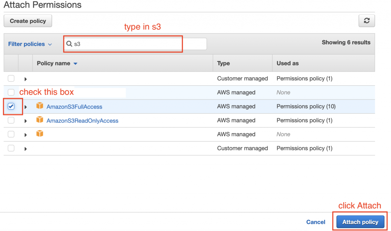Check the last Customer managed row checkbox

coord(11,148)
